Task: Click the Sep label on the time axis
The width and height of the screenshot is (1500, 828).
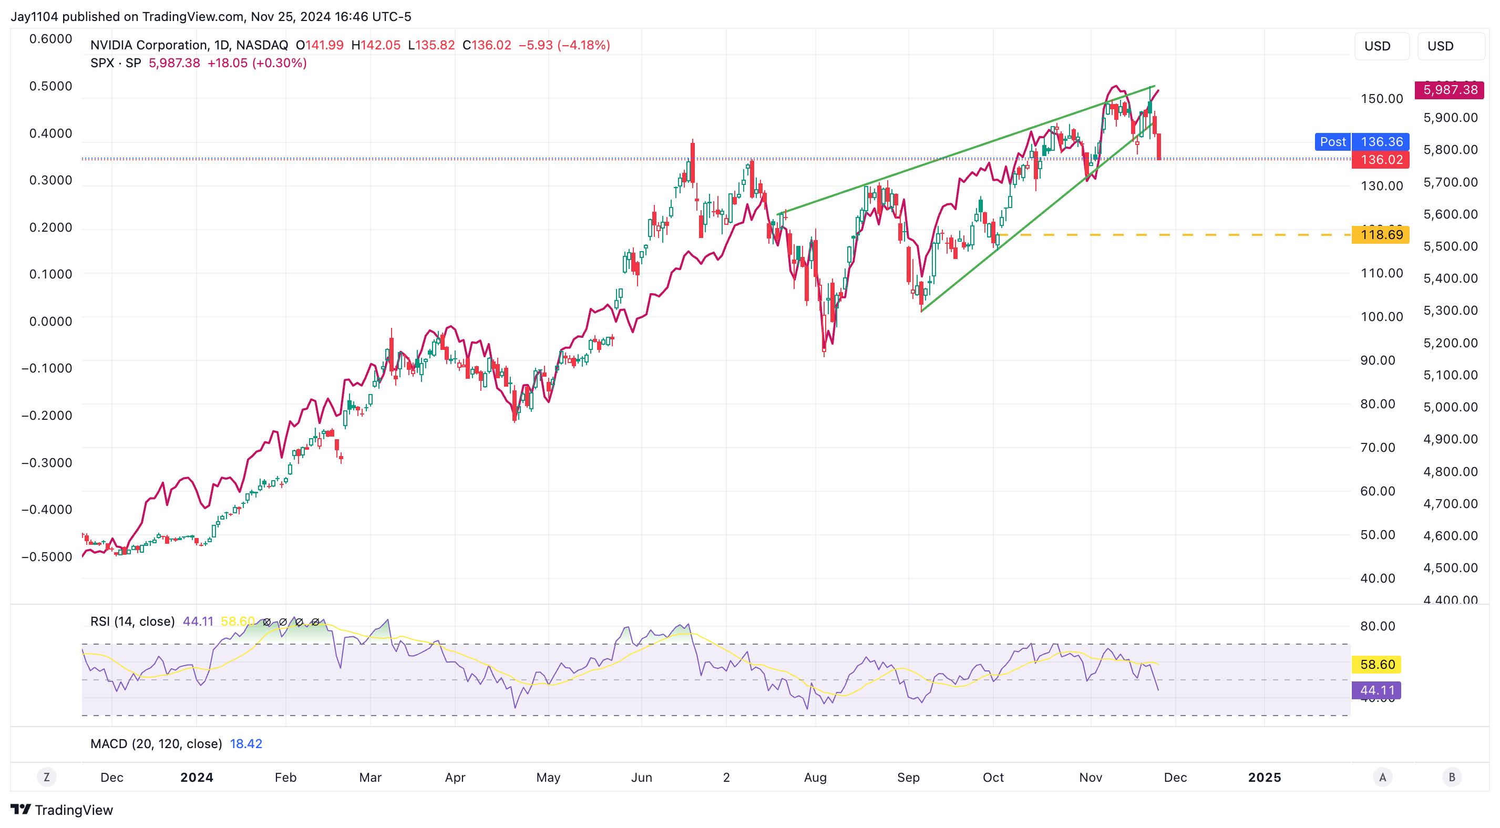Action: pyautogui.click(x=908, y=778)
